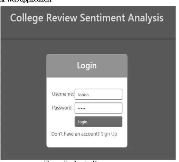Click the "Don't have an account?" text

pyautogui.click(x=75, y=134)
